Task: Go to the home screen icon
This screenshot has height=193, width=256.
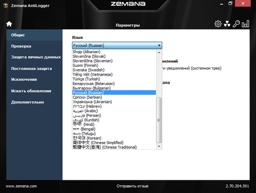Action: click(x=9, y=24)
